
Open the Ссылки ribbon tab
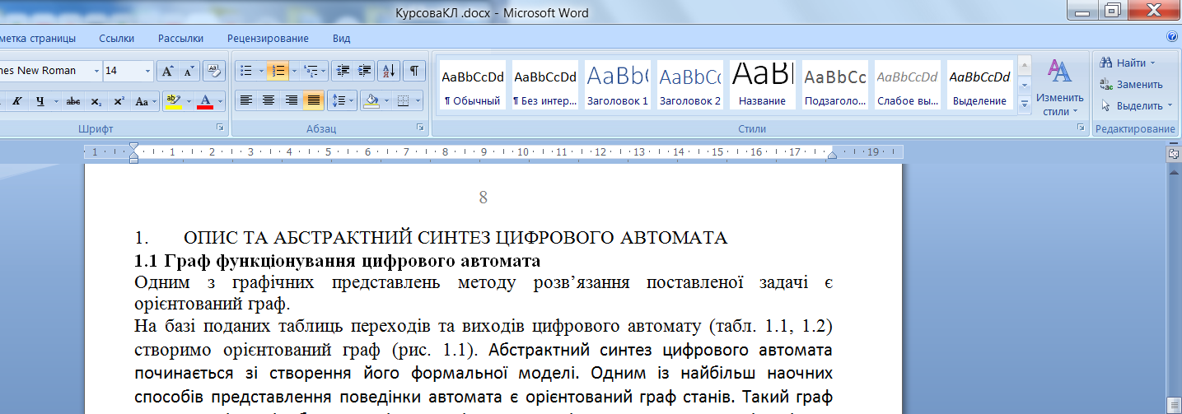(117, 38)
